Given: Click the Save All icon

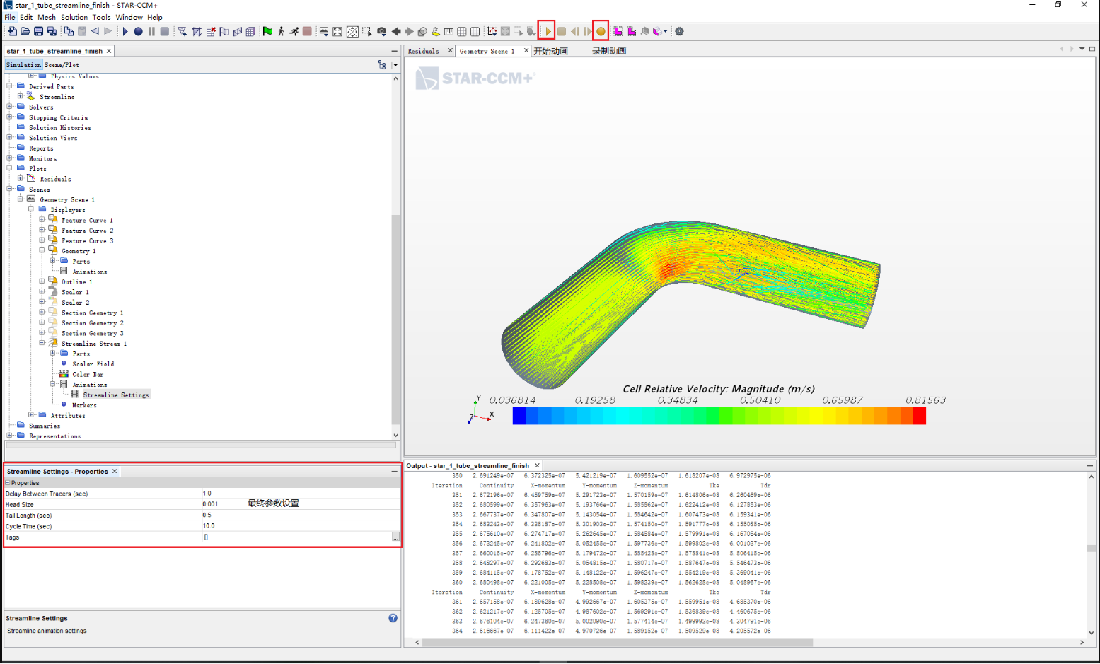Looking at the screenshot, I should tap(52, 31).
